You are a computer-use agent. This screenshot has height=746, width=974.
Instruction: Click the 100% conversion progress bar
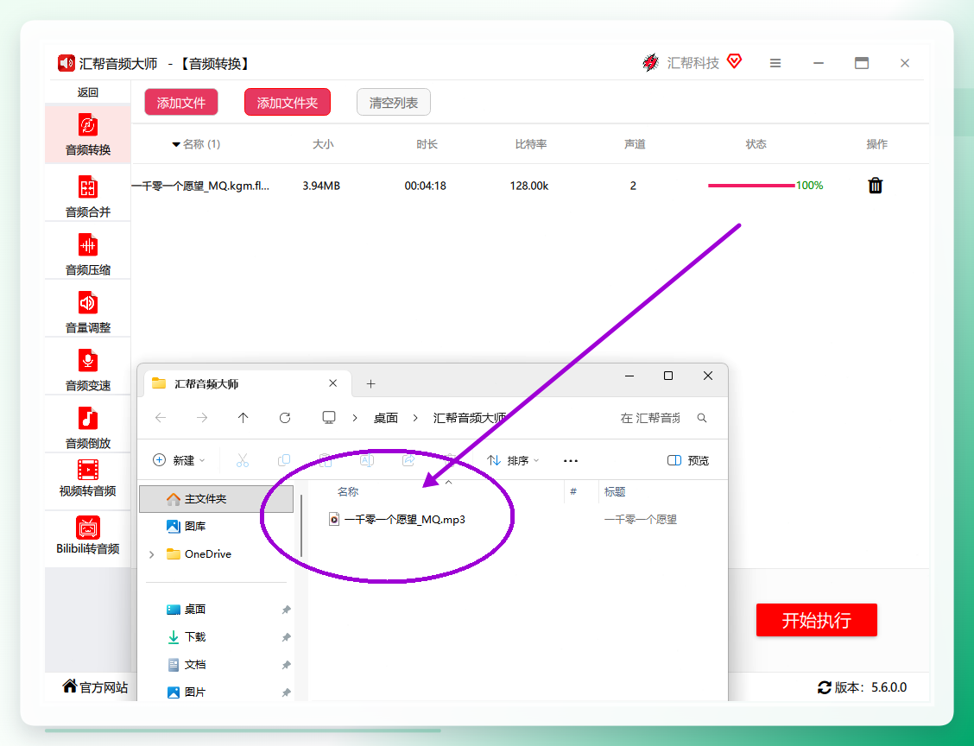coord(751,185)
